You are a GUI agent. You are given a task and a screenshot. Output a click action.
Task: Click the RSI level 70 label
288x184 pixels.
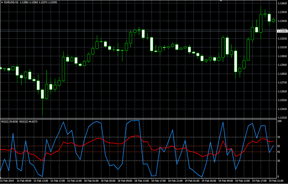click(279, 137)
